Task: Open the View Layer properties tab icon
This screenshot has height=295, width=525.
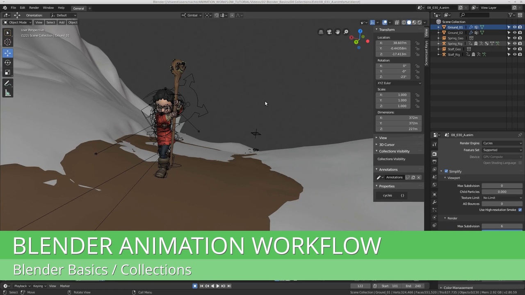Action: click(434, 169)
